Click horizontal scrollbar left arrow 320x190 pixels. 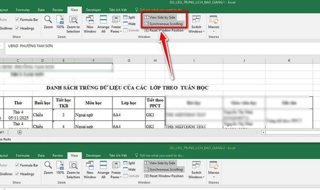click(x=263, y=133)
